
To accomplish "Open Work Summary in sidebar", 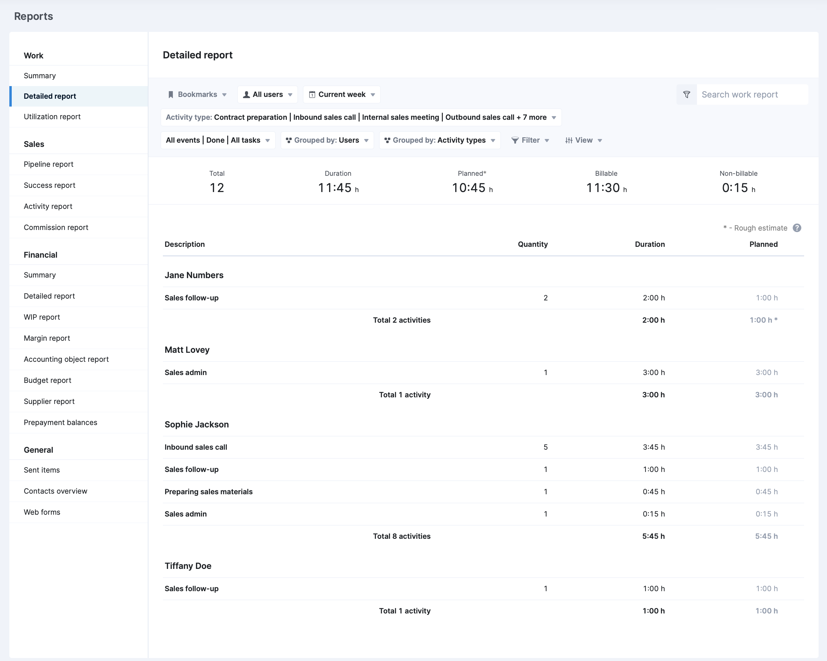I will [x=79, y=76].
